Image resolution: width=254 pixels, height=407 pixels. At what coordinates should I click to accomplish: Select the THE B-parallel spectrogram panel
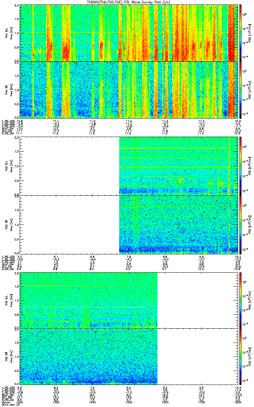click(129, 356)
